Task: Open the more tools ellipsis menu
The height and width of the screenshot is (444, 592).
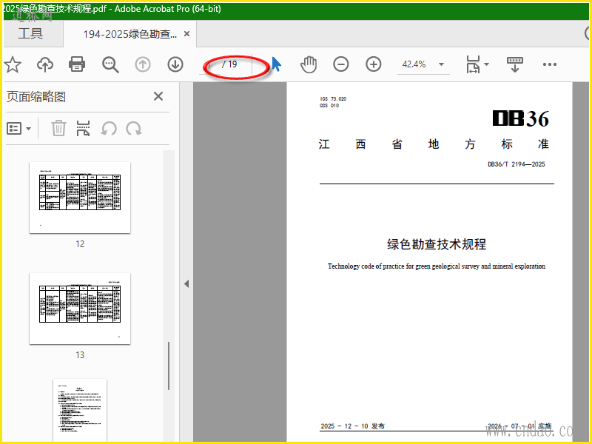Action: (550, 64)
